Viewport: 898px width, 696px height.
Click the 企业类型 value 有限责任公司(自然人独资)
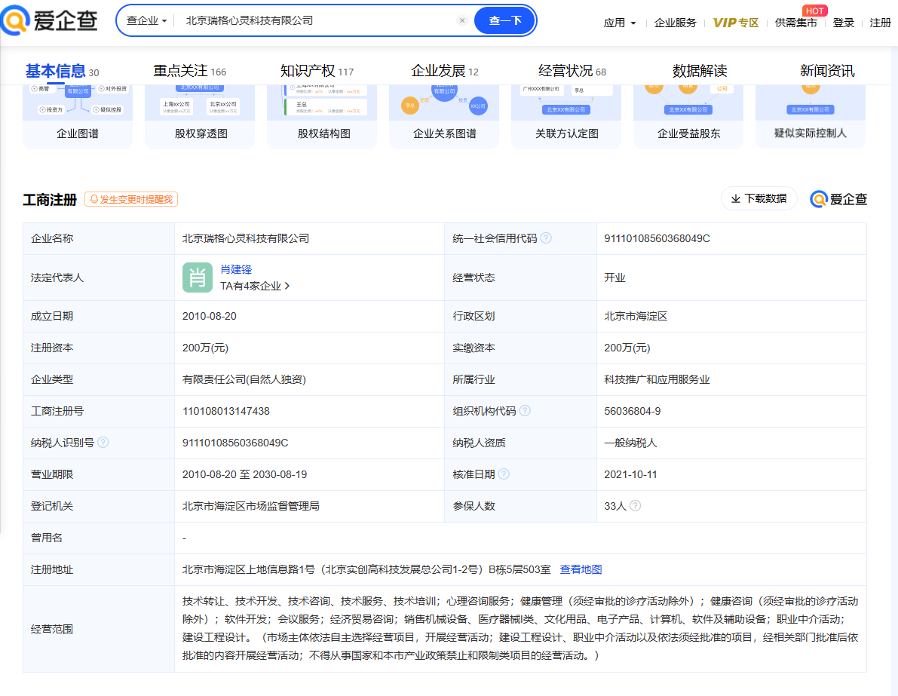pyautogui.click(x=244, y=379)
